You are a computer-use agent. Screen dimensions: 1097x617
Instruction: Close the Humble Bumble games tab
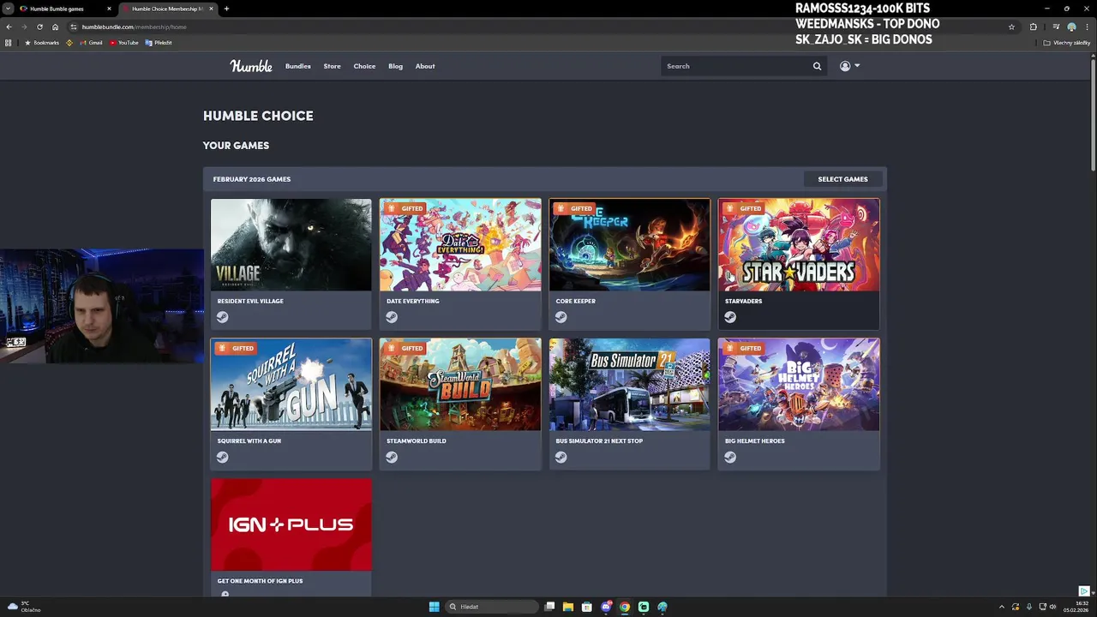point(109,9)
